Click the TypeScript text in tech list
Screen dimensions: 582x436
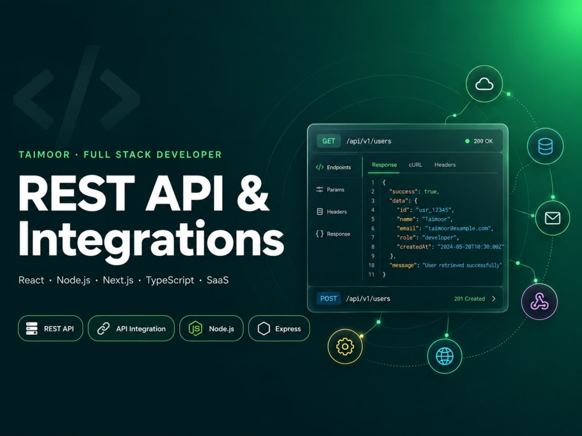click(x=169, y=280)
